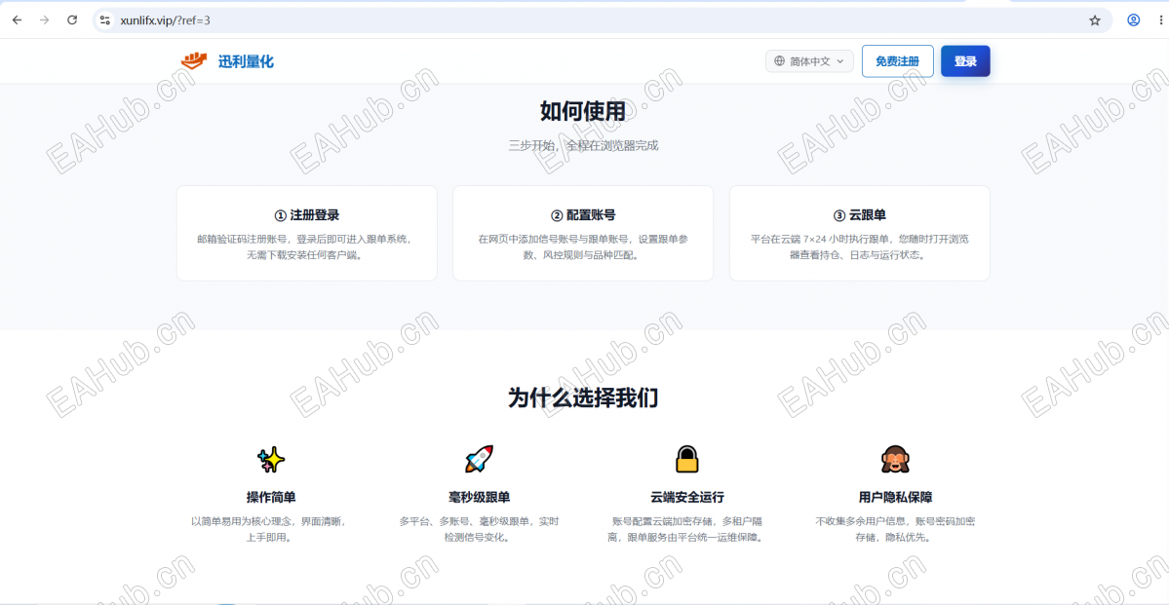
Task: Click the browser back arrow
Action: (x=18, y=20)
